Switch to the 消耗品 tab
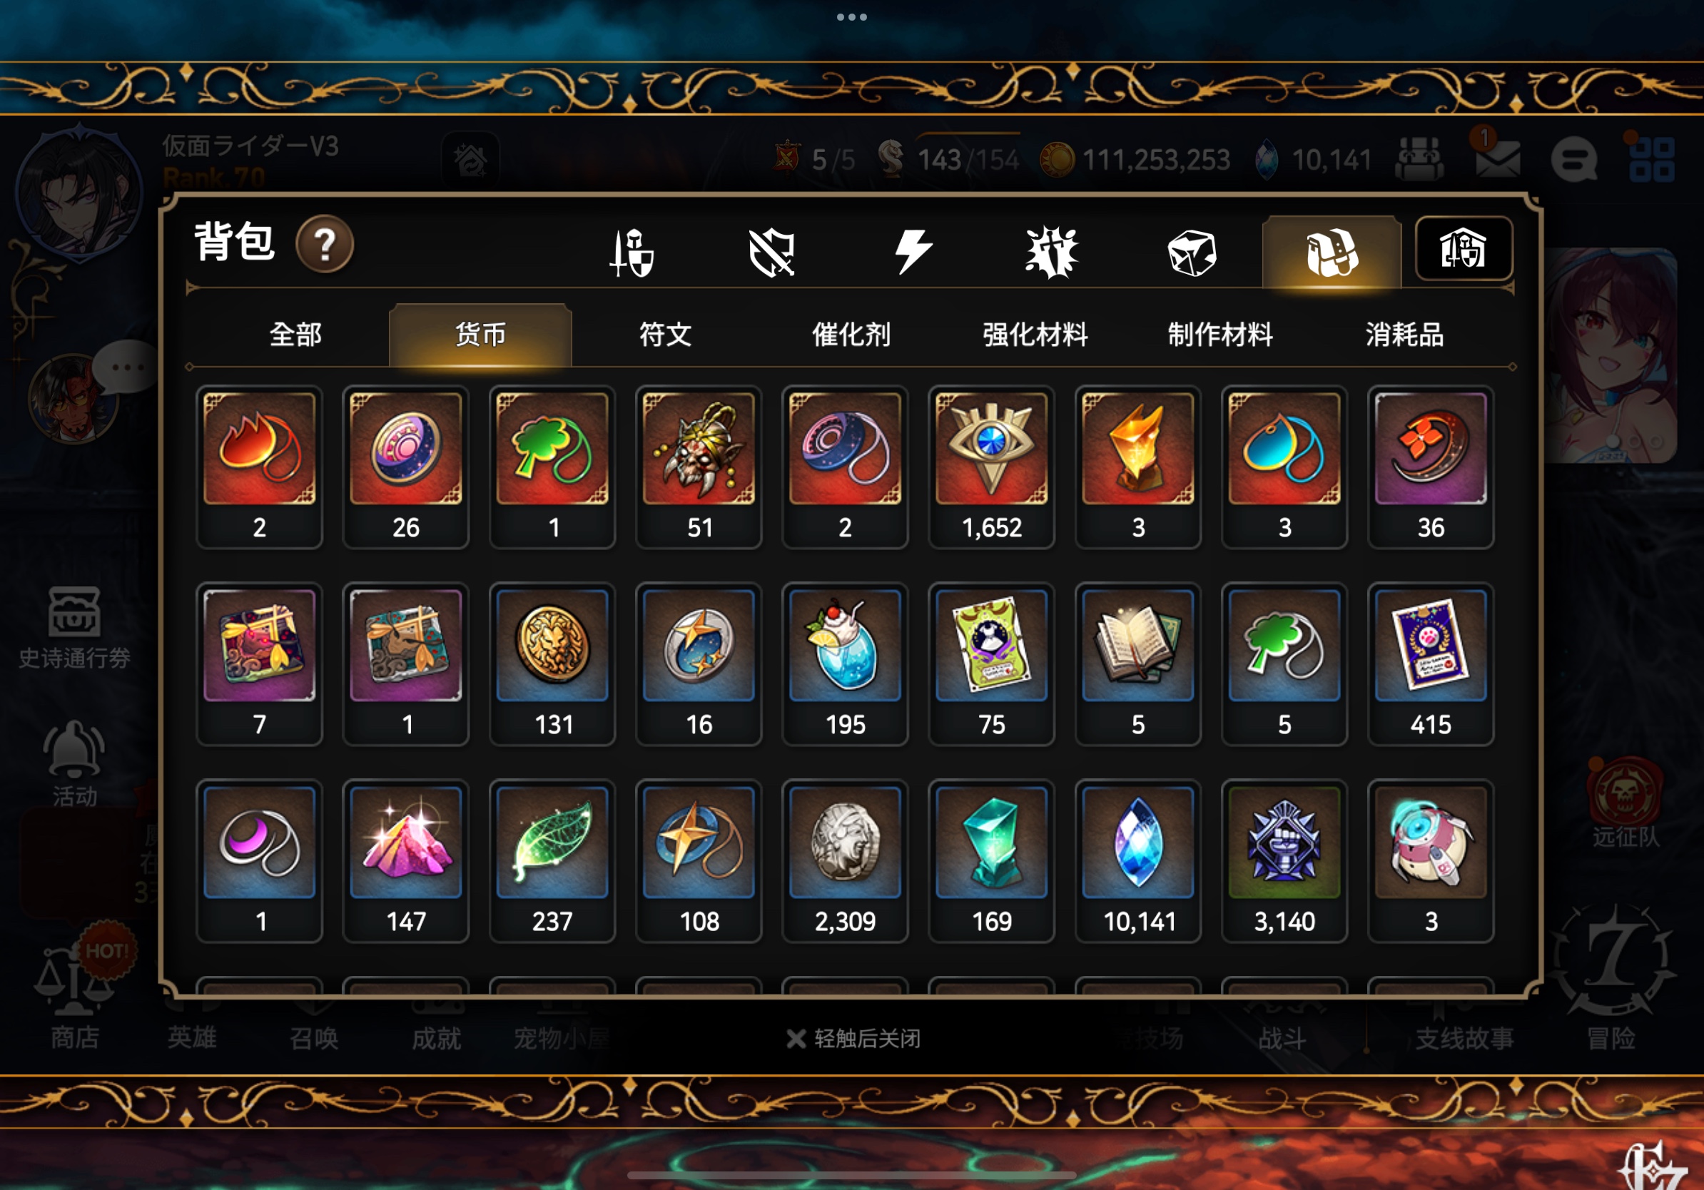The width and height of the screenshot is (1704, 1190). point(1405,335)
